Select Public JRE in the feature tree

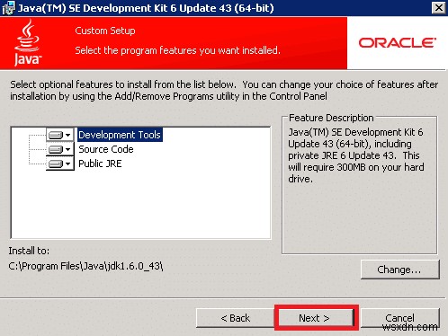click(x=100, y=164)
